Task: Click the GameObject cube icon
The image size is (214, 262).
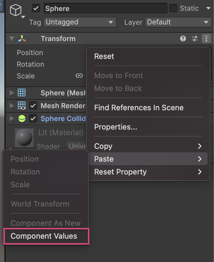Action: [x=16, y=11]
